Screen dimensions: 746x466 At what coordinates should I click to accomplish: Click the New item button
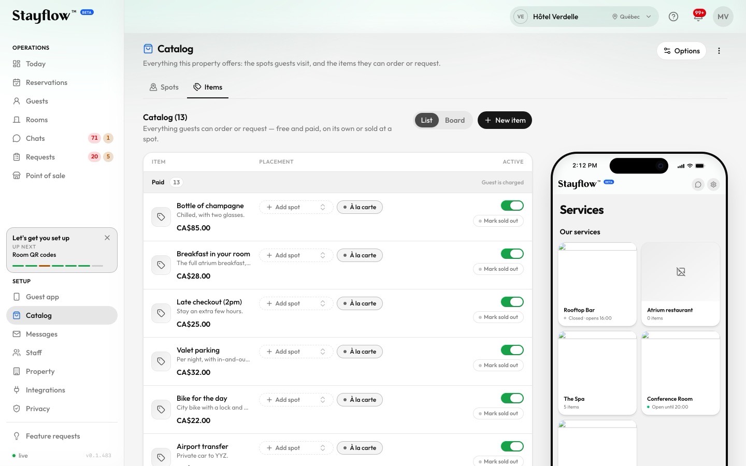coord(505,120)
